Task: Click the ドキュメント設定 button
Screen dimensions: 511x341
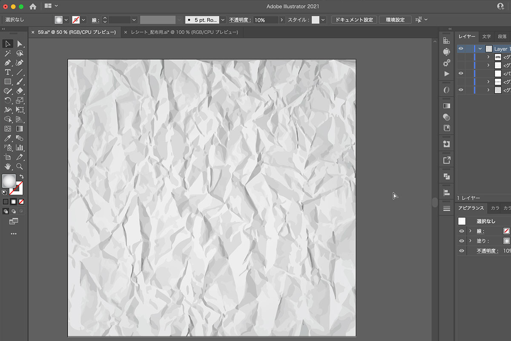Action: (x=354, y=20)
